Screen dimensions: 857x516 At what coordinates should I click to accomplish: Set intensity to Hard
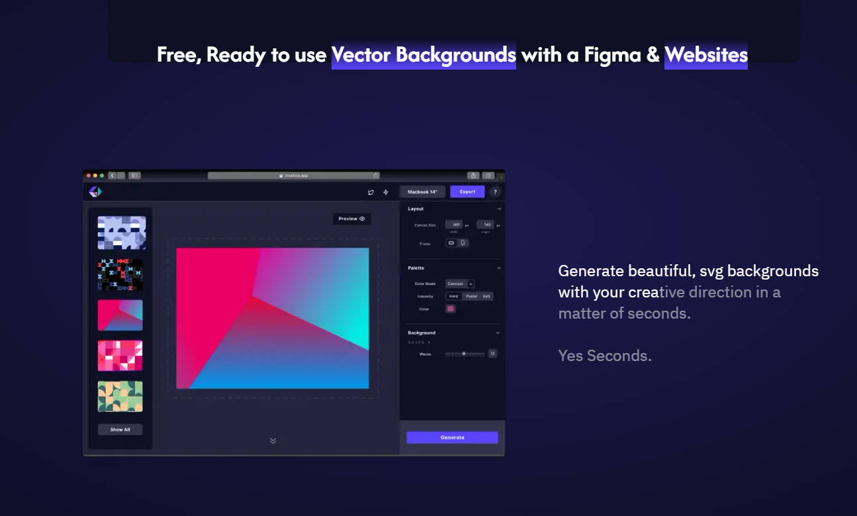point(453,296)
